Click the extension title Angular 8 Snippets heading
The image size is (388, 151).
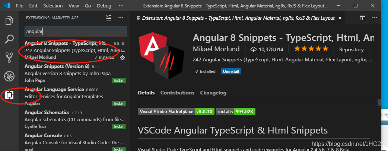[283, 38]
